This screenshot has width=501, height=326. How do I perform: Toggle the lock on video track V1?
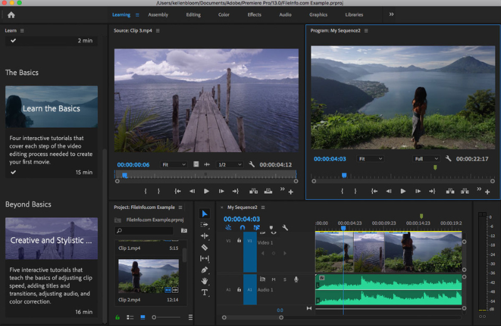coord(239,240)
